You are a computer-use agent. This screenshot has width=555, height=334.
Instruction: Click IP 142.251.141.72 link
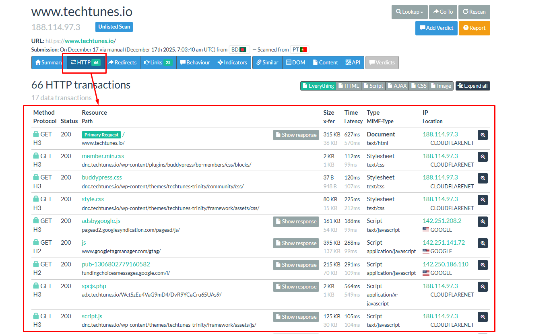[x=444, y=243]
